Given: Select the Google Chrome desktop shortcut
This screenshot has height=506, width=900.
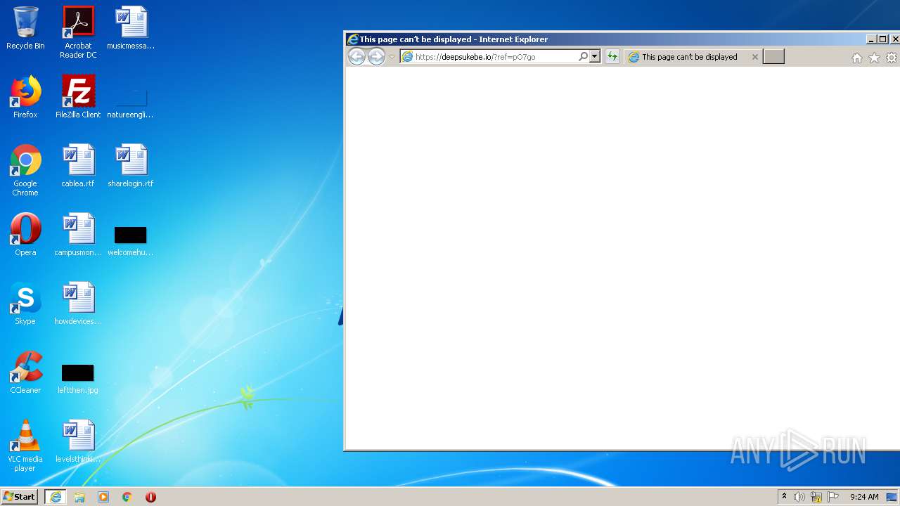Looking at the screenshot, I should (25, 170).
